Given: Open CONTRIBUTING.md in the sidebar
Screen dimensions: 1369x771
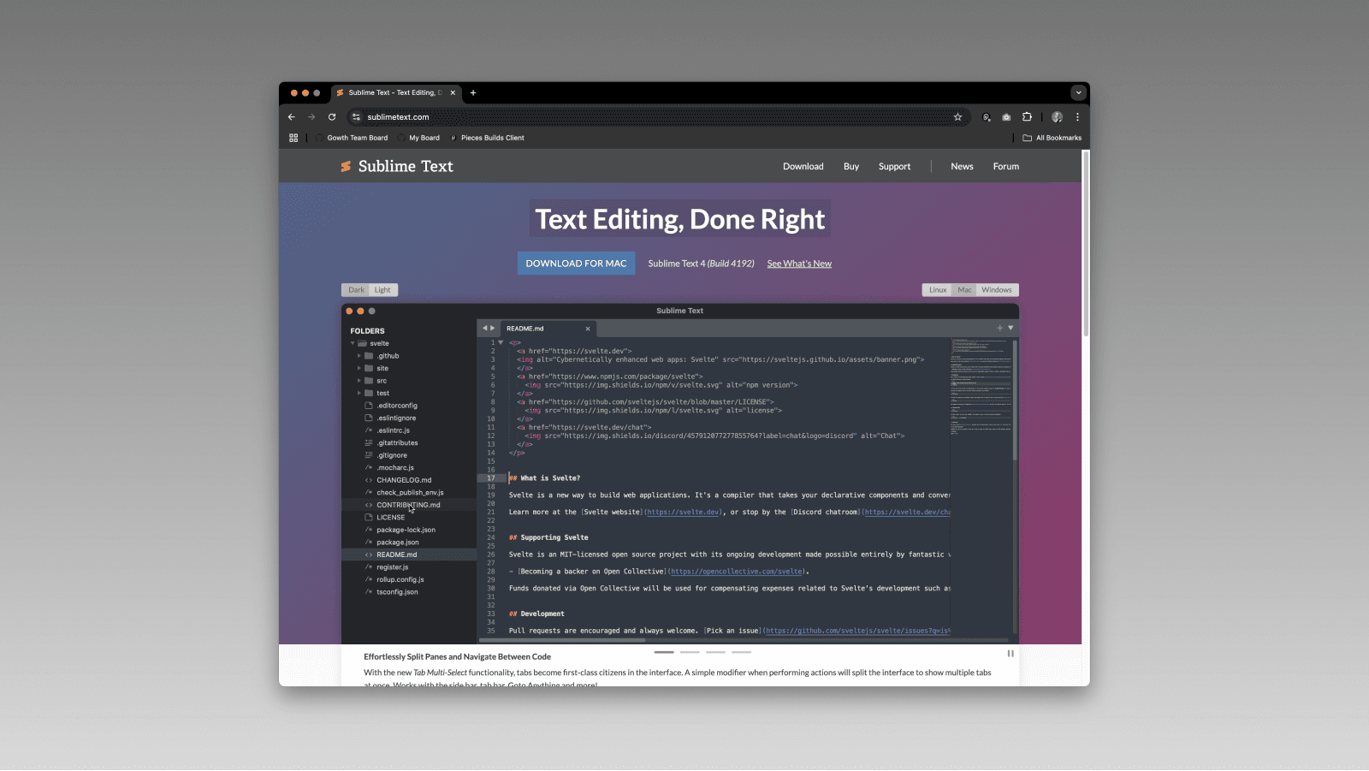Looking at the screenshot, I should pos(408,505).
